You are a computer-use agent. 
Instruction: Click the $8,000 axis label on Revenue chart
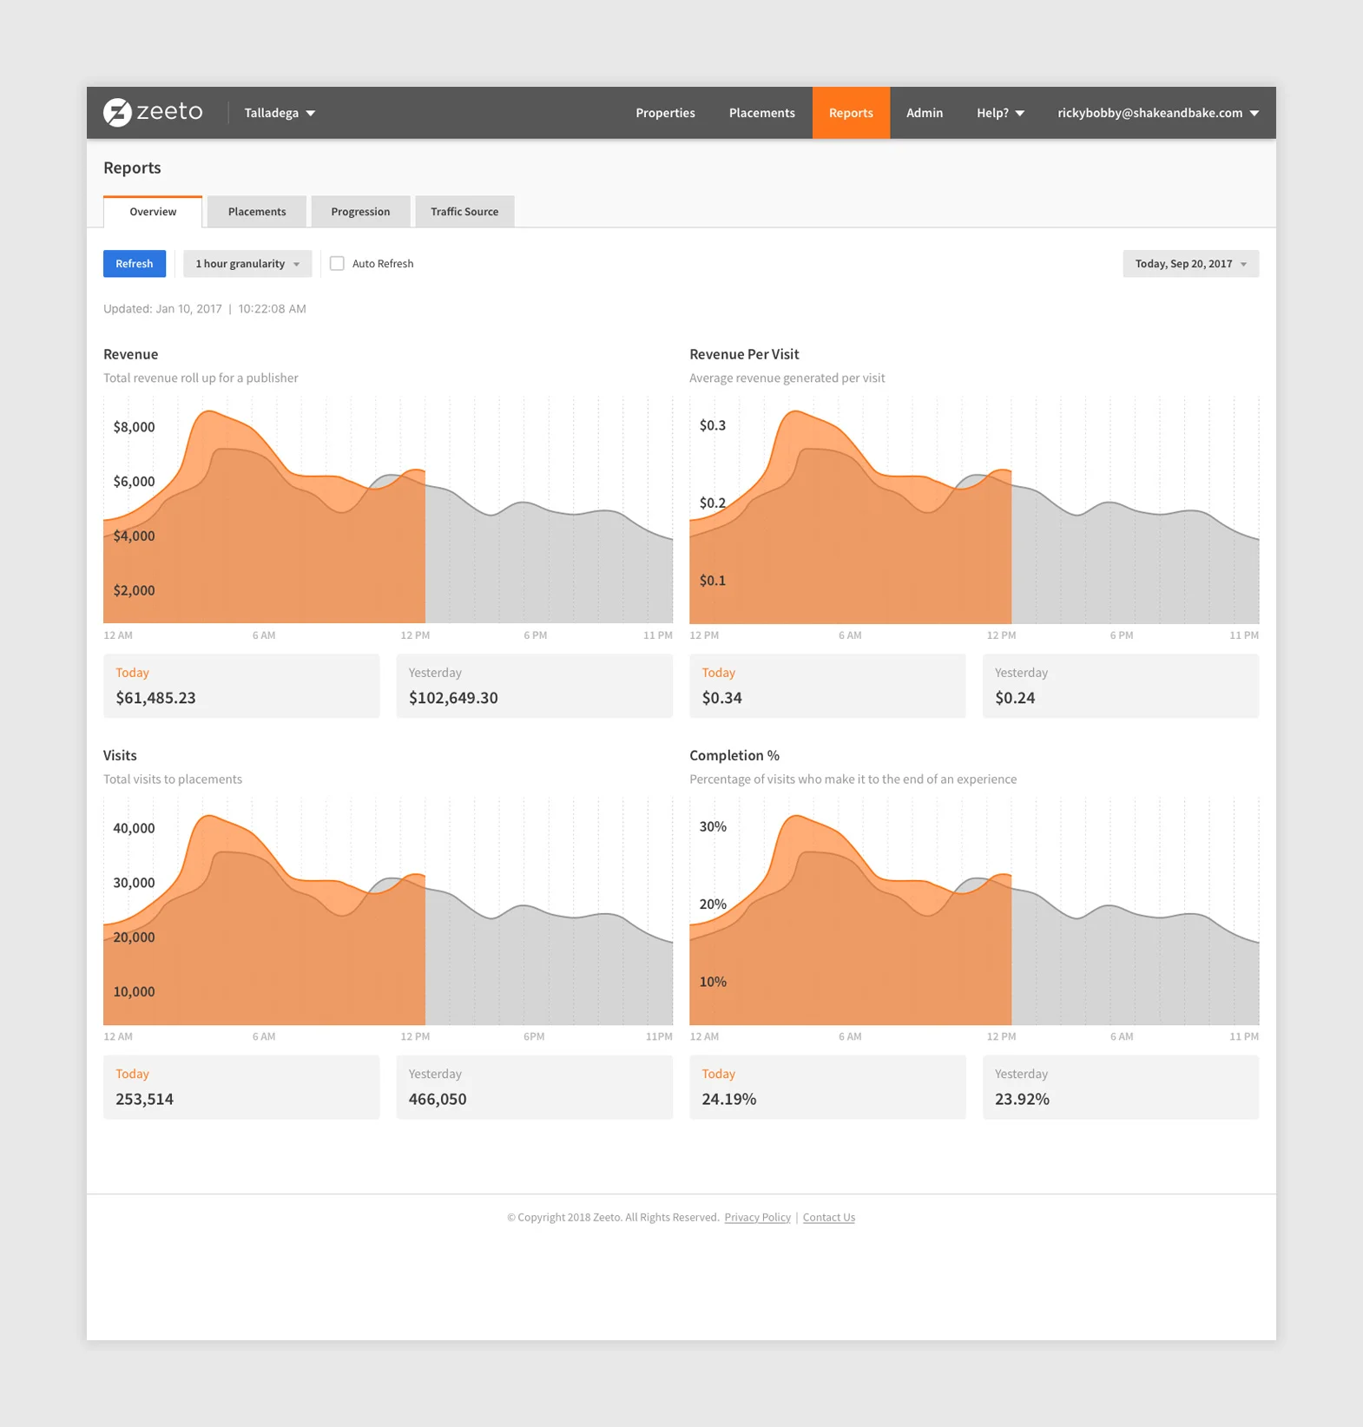tap(134, 427)
